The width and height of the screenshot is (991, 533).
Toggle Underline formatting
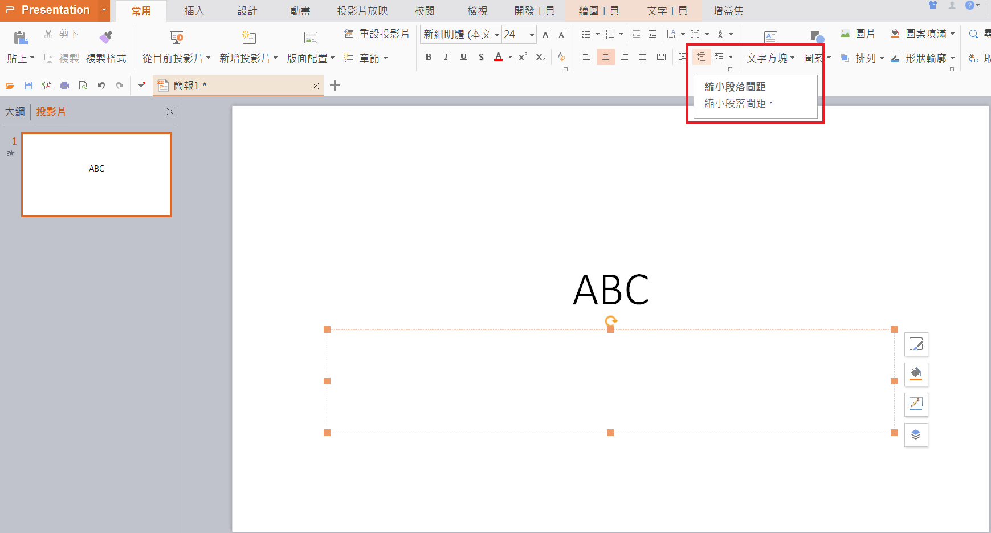click(463, 57)
